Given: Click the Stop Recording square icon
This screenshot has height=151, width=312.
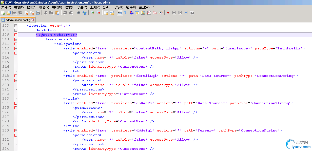Looking at the screenshot, I should 174,13.
